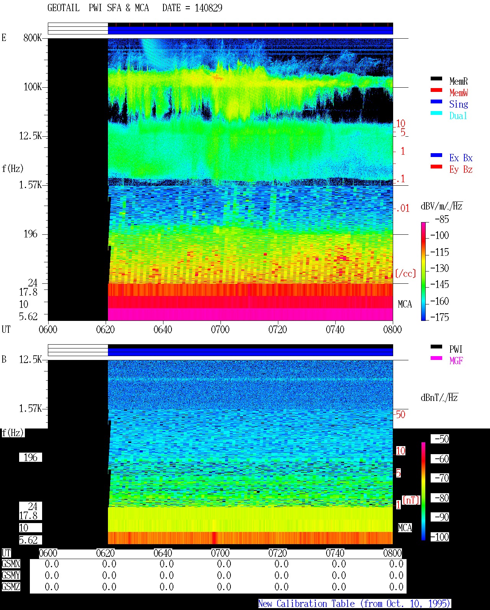The height and width of the screenshot is (610, 490).
Task: Click the 'DATE = 140829' label
Action: pyautogui.click(x=192, y=8)
